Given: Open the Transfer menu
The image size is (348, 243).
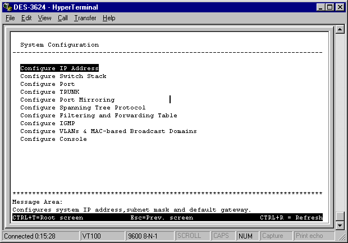Looking at the screenshot, I should click(x=85, y=18).
